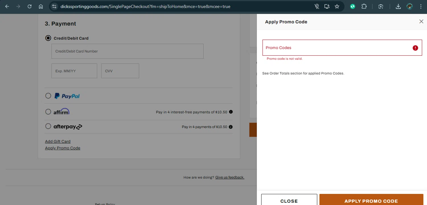Click Afterpay payment info icon
427x205 pixels.
(x=231, y=127)
